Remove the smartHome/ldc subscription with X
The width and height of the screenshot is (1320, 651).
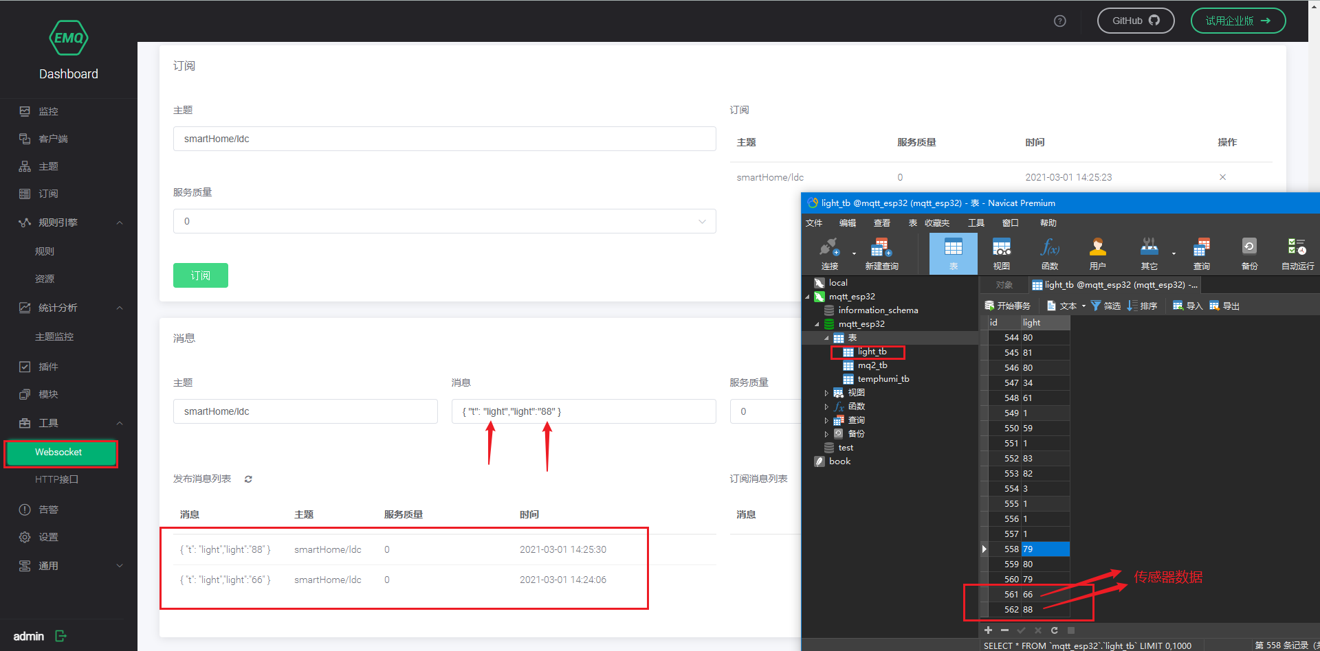point(1222,177)
